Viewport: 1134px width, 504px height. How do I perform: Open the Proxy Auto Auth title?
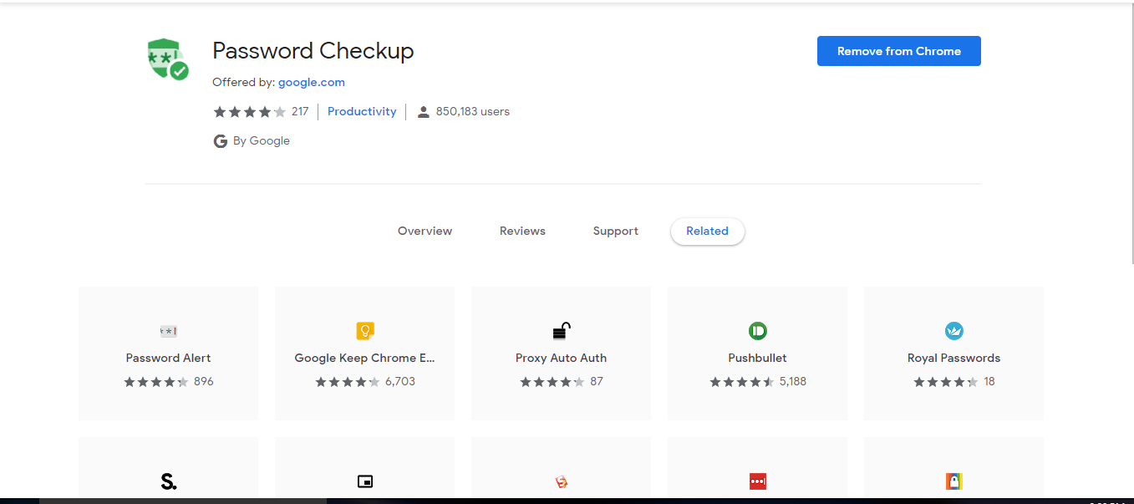point(562,358)
